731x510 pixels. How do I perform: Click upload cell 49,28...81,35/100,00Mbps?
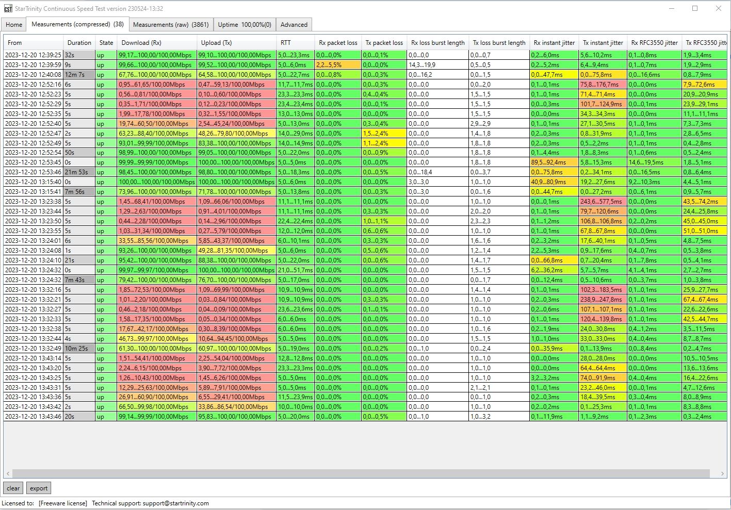[x=236, y=251]
